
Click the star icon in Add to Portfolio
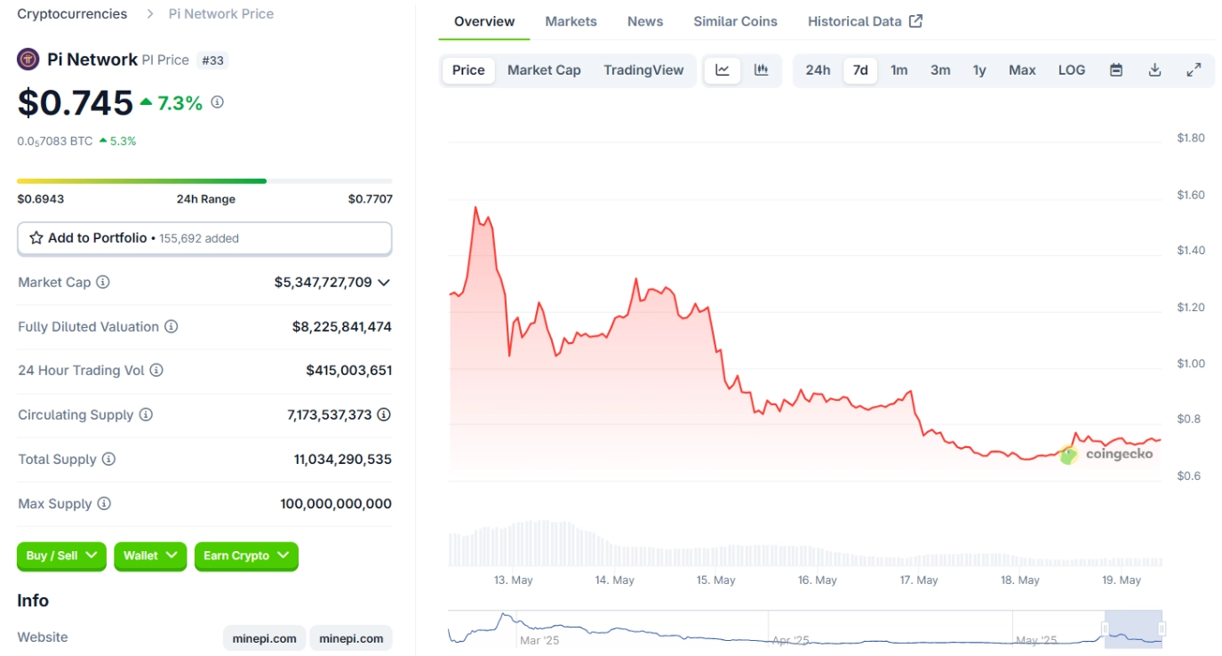36,238
